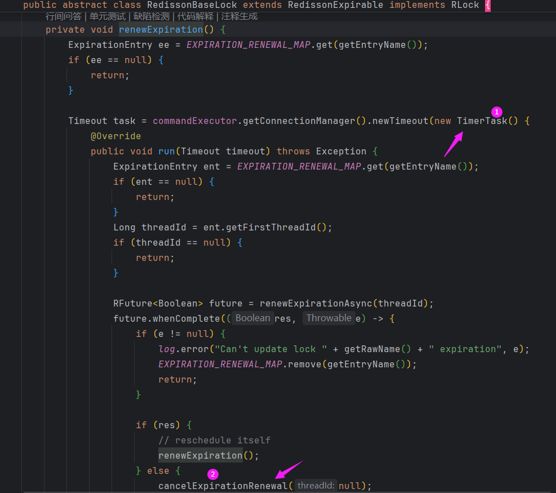The image size is (556, 493).
Task: Click the @Override annotation
Action: [x=116, y=136]
